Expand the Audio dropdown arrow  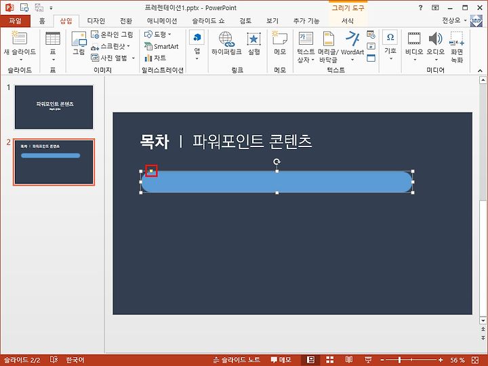436,60
